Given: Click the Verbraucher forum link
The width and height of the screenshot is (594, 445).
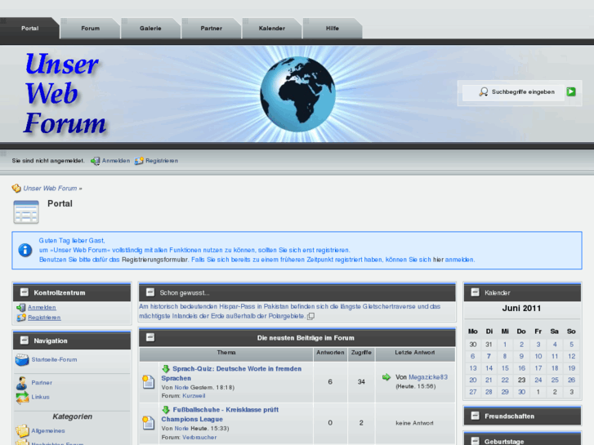Looking at the screenshot, I should [x=199, y=437].
